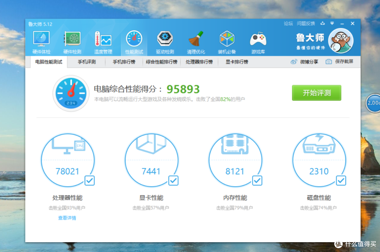380x252 pixels.
Task: Click the 保存截屏 save screenshot text
Action: point(344,62)
